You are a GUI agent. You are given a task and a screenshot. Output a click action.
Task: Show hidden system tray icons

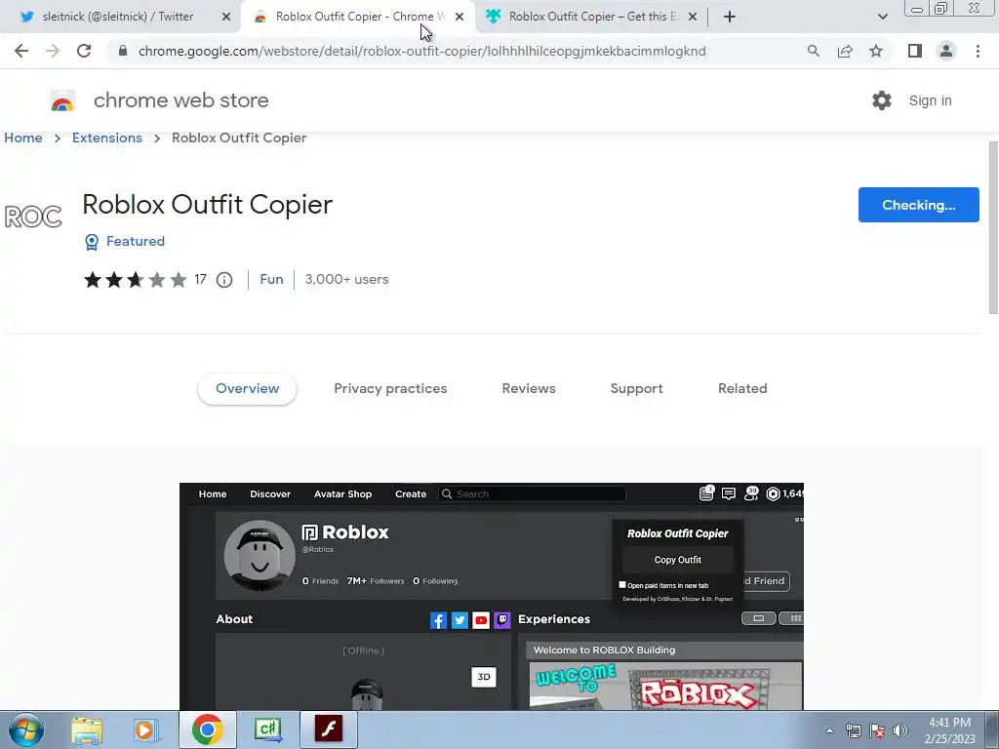coord(829,730)
